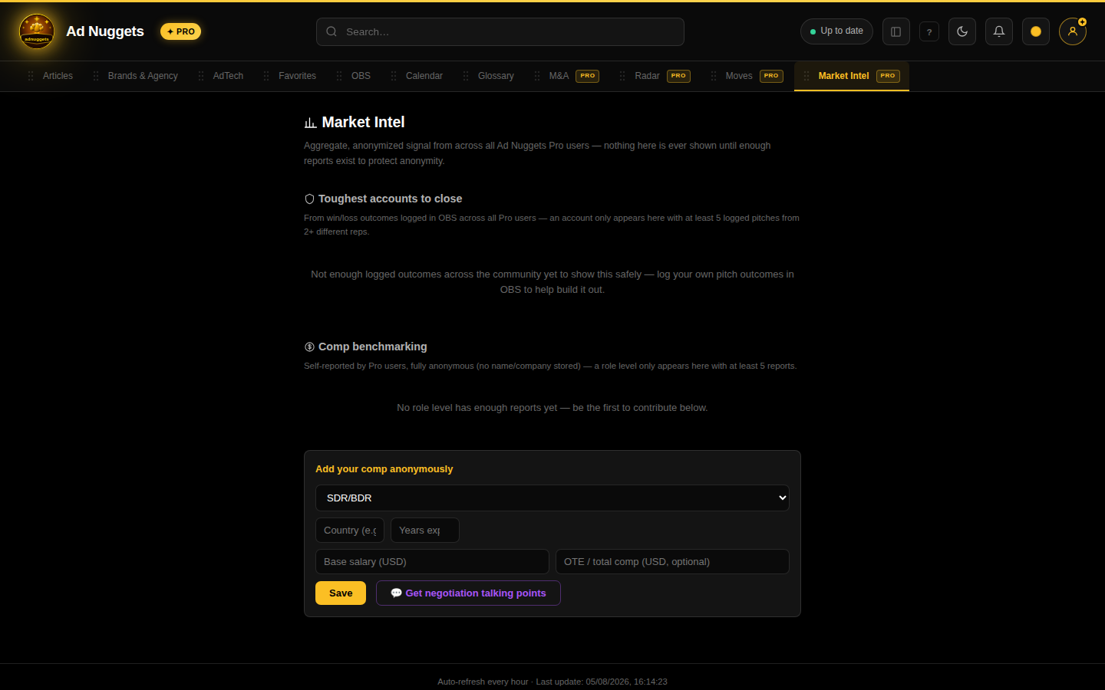1105x690 pixels.
Task: Click the Ad Nuggets title text
Action: click(x=105, y=31)
